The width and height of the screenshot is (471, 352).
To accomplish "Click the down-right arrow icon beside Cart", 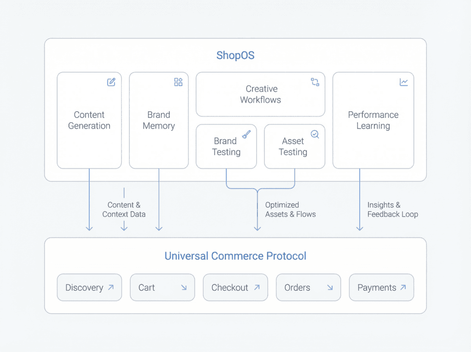I will [184, 288].
